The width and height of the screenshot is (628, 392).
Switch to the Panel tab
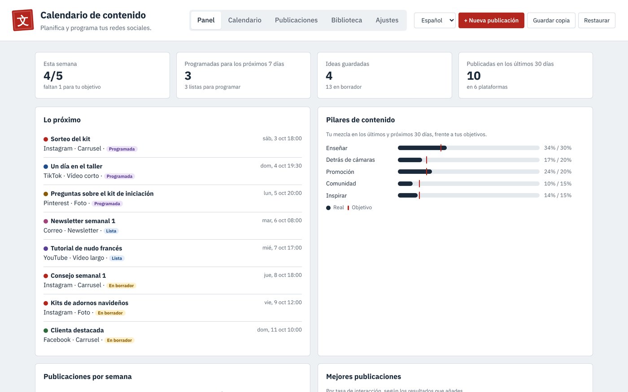click(x=206, y=20)
